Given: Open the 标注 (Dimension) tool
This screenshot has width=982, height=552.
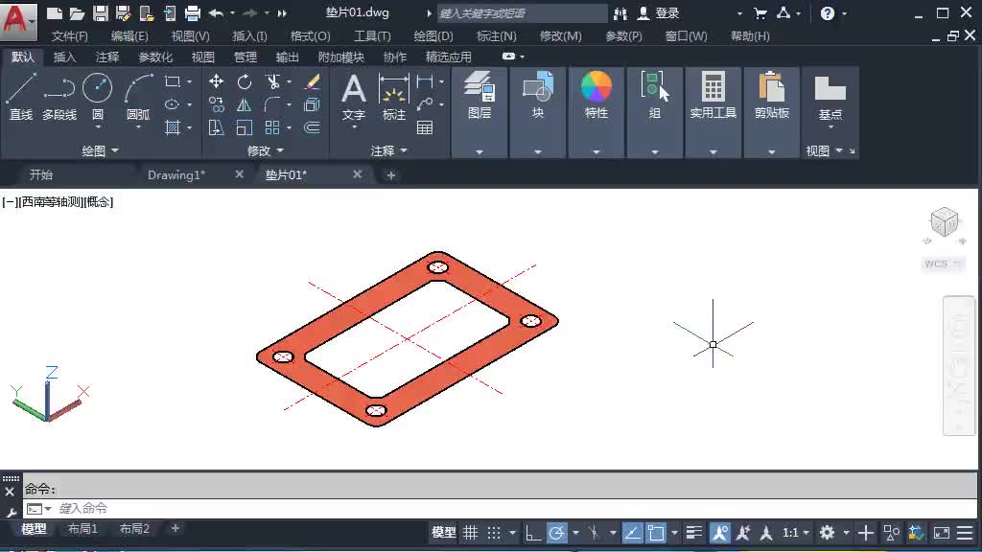Looking at the screenshot, I should 396,99.
